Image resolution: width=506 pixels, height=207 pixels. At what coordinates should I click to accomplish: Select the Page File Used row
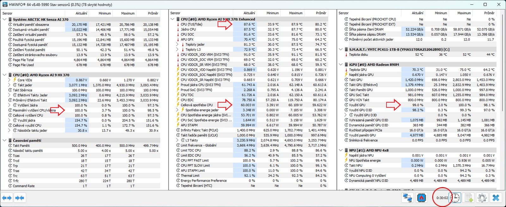pyautogui.click(x=81, y=65)
